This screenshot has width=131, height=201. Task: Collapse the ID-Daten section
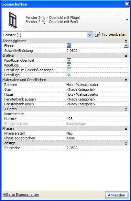click(x=126, y=109)
